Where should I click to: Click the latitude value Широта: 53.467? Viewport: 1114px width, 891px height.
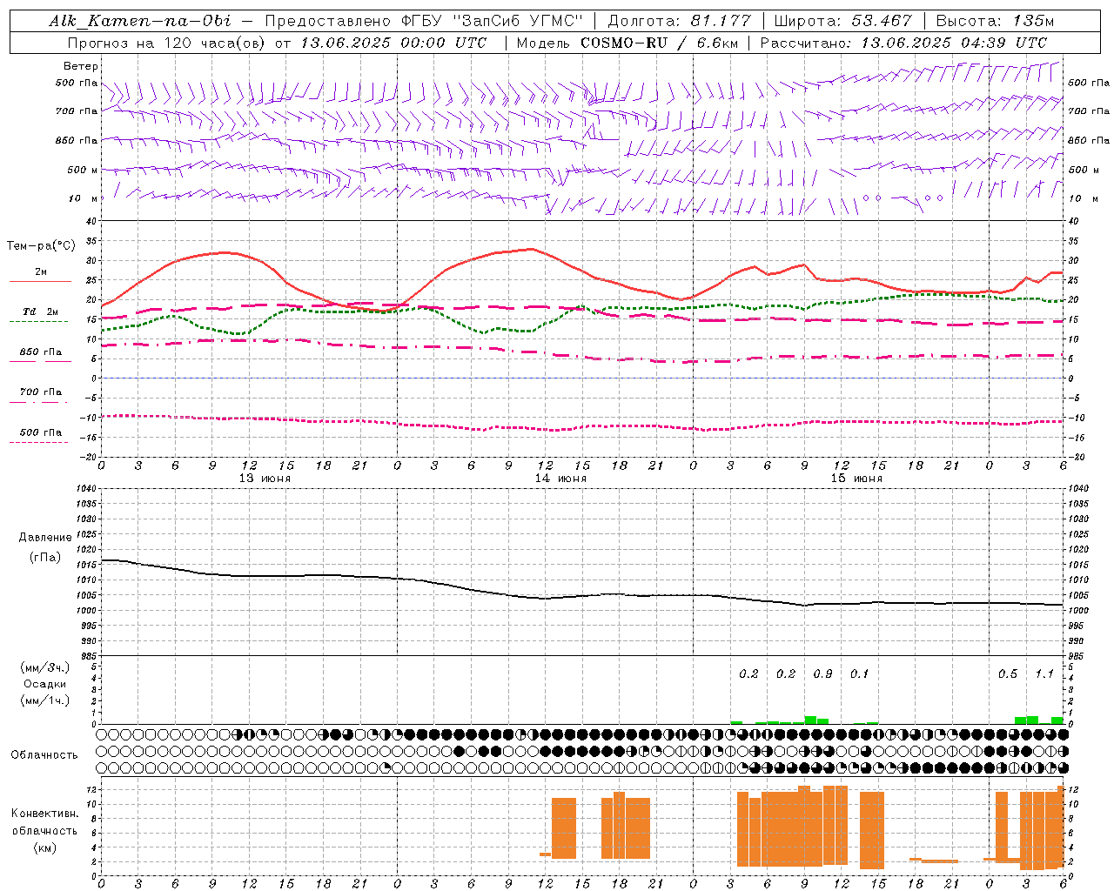pyautogui.click(x=842, y=21)
